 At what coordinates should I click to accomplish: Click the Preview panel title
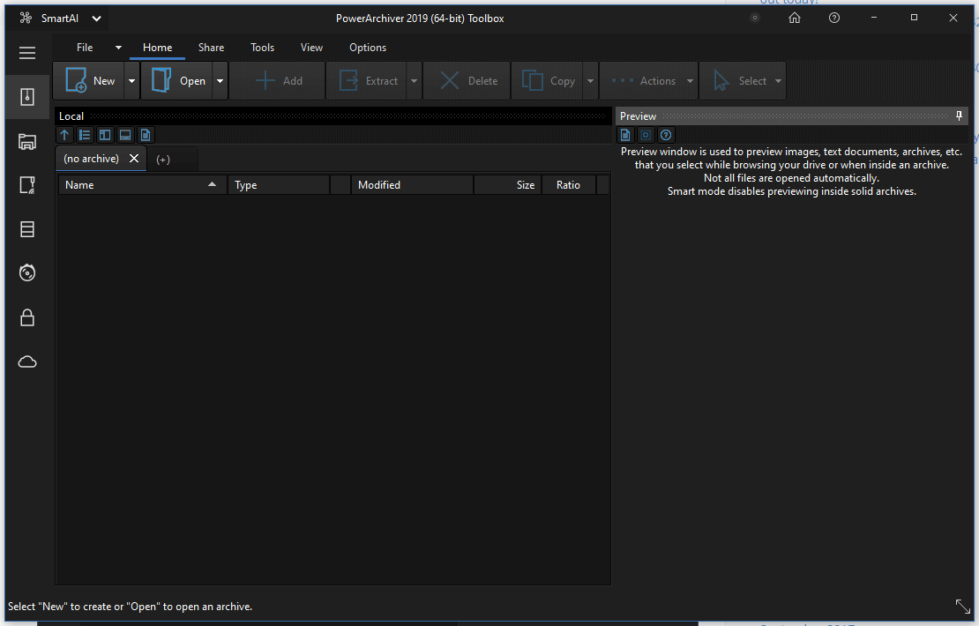click(x=638, y=116)
